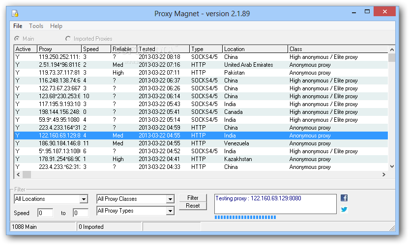Select the Pakistan proxy row

pos(201,73)
